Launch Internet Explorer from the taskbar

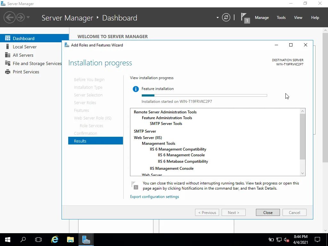54,240
